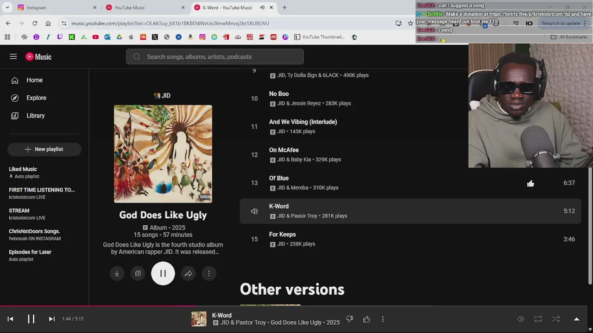
Task: Click the Baby Kia artist link
Action: (x=301, y=160)
